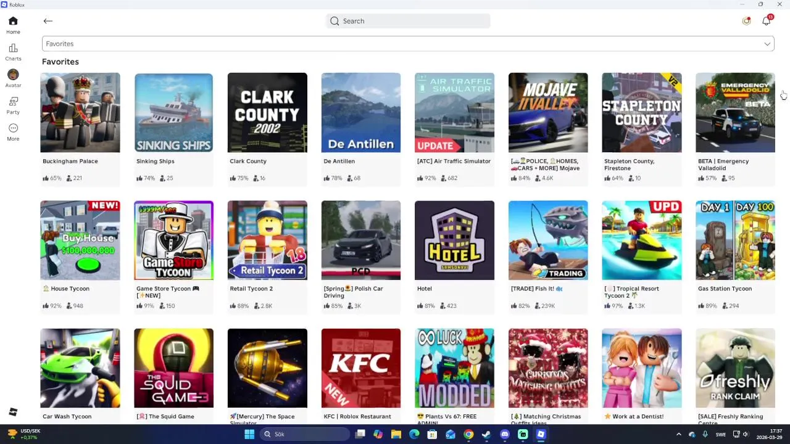Open the Home tab in the sidebar
The width and height of the screenshot is (790, 444).
point(13,25)
